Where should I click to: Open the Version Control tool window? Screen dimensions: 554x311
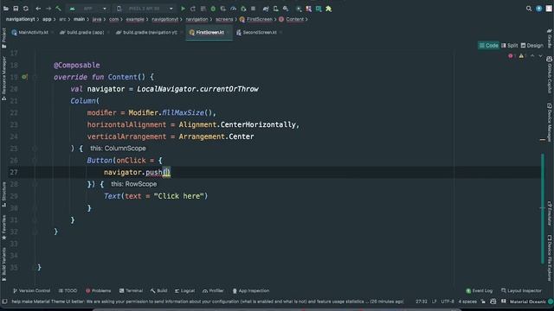pyautogui.click(x=31, y=291)
